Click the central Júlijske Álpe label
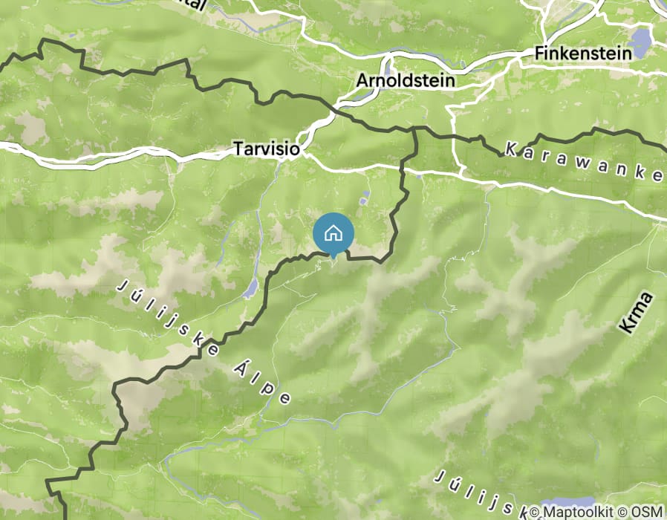This screenshot has width=667, height=520. click(204, 342)
